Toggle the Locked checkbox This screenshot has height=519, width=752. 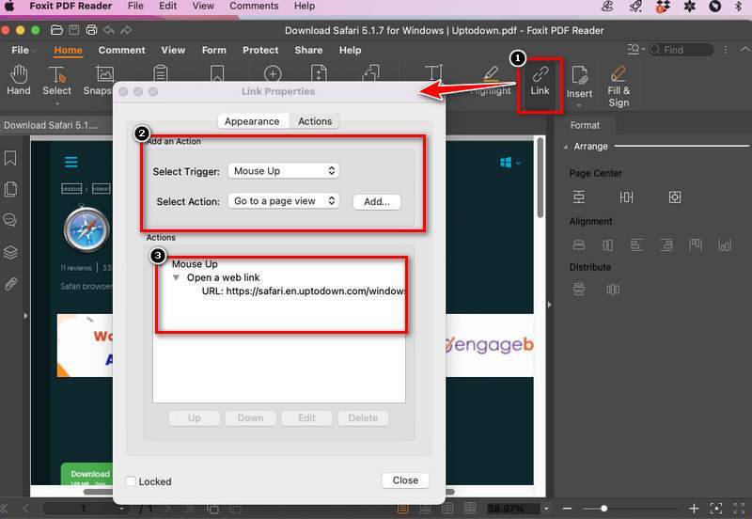131,481
